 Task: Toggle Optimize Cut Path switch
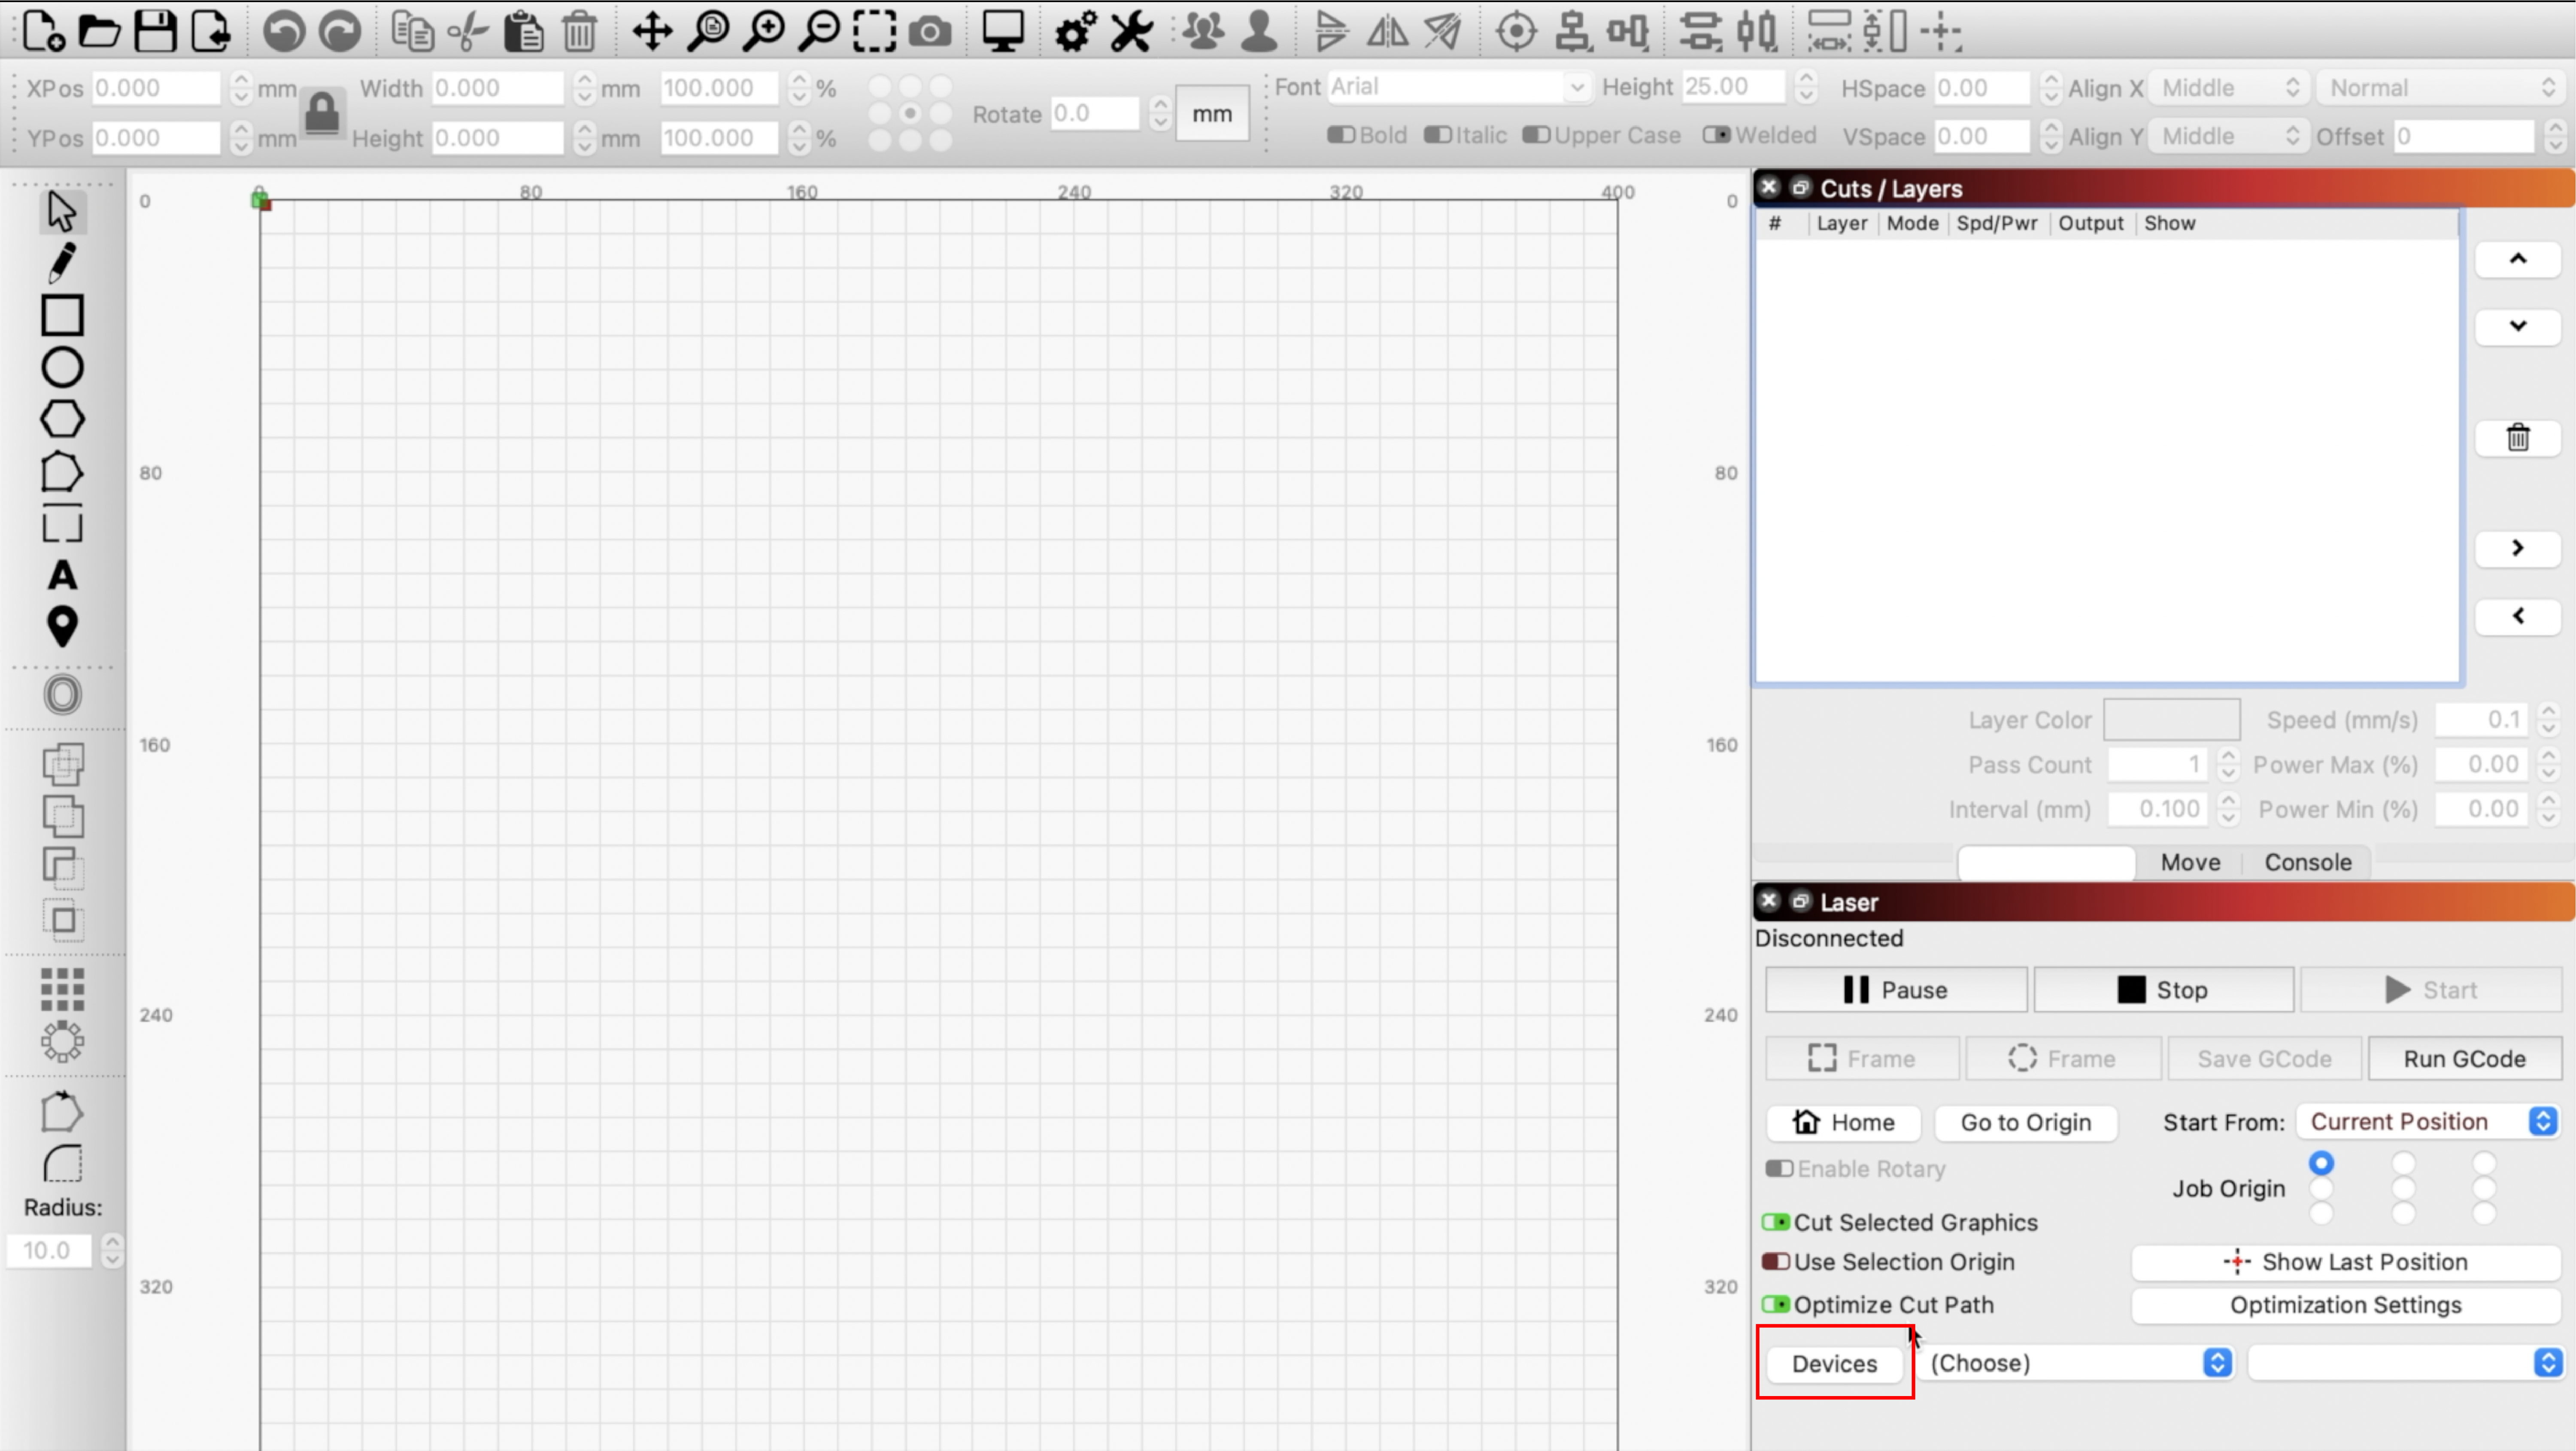click(1776, 1304)
